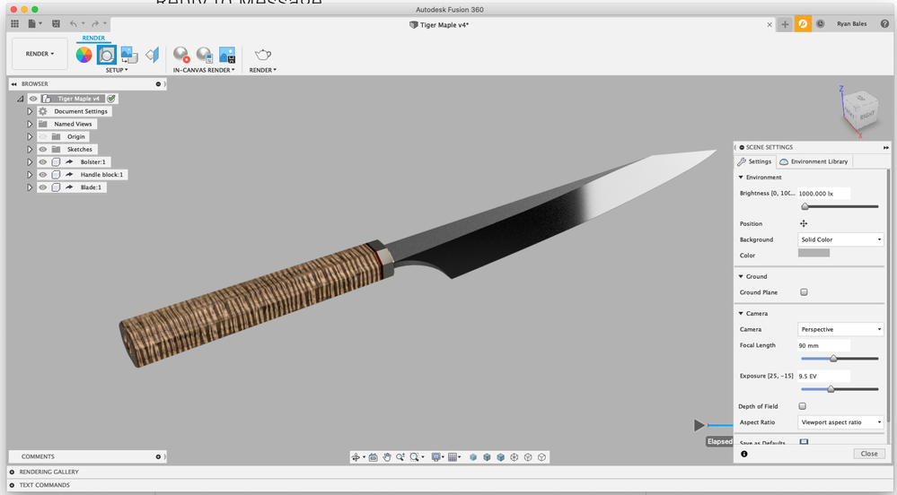Enable the Ground Plane checkbox
This screenshot has width=897, height=495.
point(804,292)
